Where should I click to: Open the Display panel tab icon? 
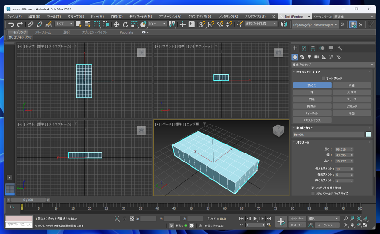click(x=331, y=48)
